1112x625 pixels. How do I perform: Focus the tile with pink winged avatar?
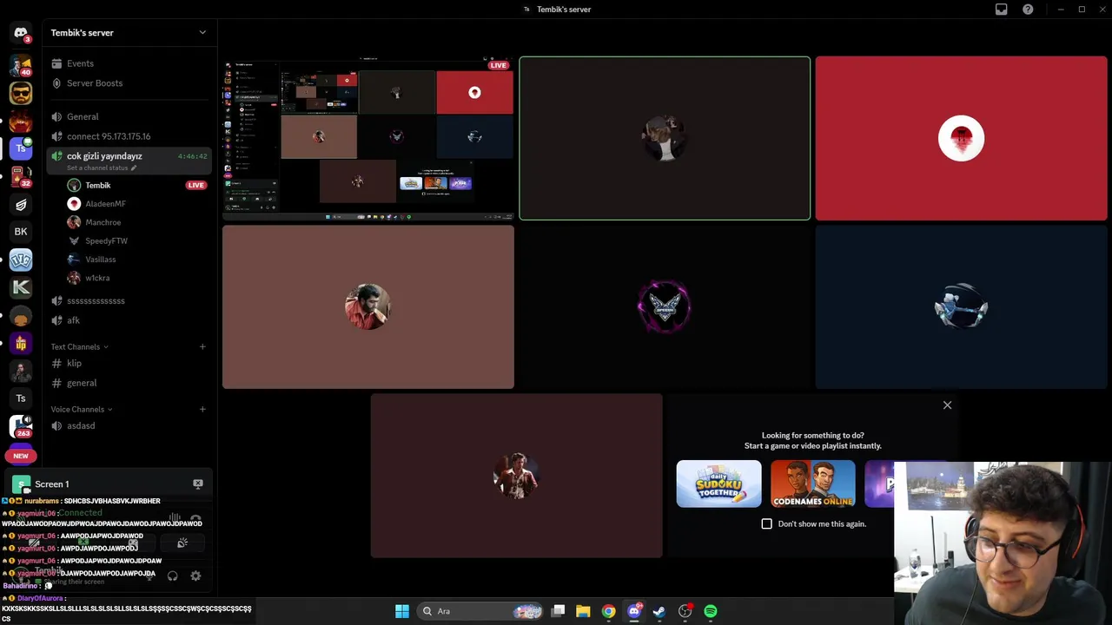tap(665, 307)
